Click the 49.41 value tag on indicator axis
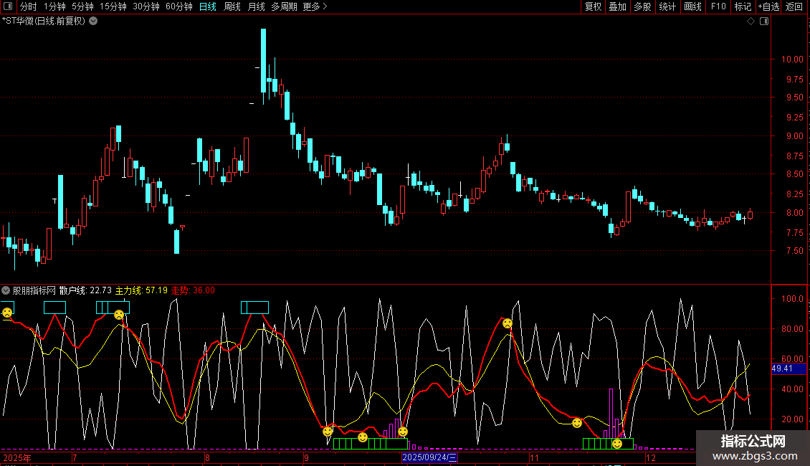This screenshot has width=810, height=466. click(788, 368)
